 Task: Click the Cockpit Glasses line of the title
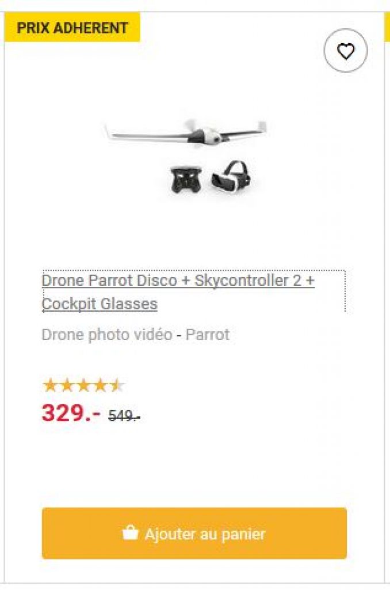click(100, 304)
